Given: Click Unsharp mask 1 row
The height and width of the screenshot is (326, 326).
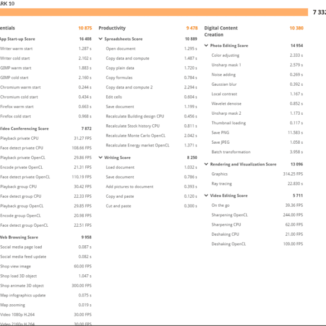Looking at the screenshot, I should tap(257, 65).
